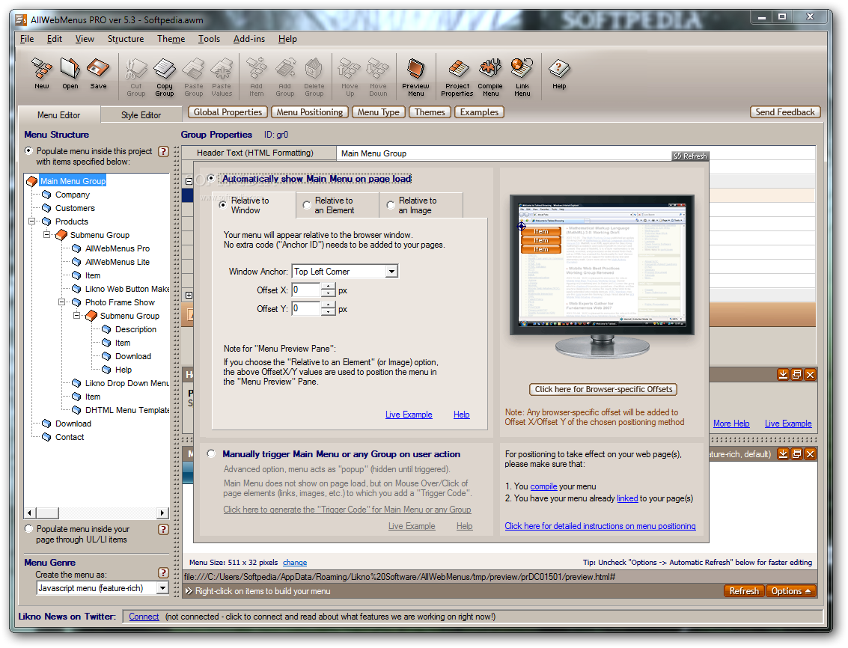This screenshot has height=648, width=848.
Task: Open the Options dropdown button
Action: pyautogui.click(x=790, y=591)
